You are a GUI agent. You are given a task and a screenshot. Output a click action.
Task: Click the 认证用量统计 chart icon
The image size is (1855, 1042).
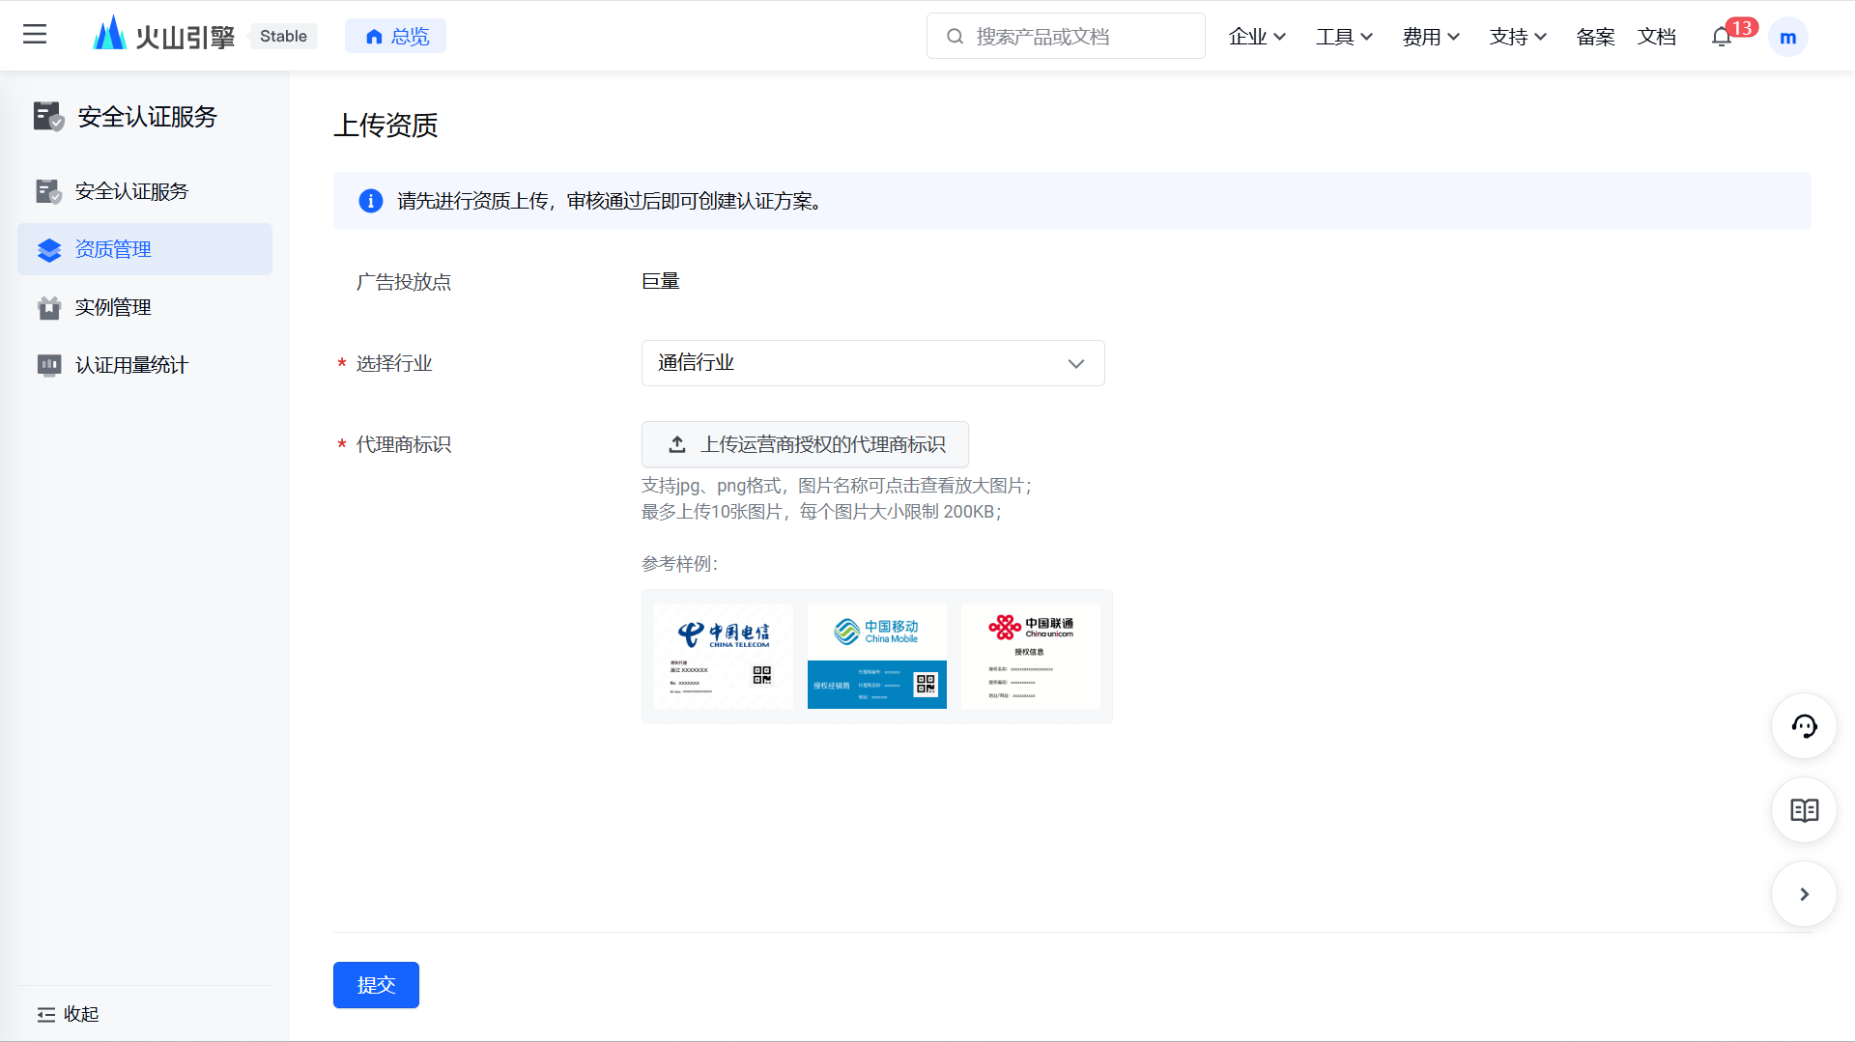pos(49,365)
